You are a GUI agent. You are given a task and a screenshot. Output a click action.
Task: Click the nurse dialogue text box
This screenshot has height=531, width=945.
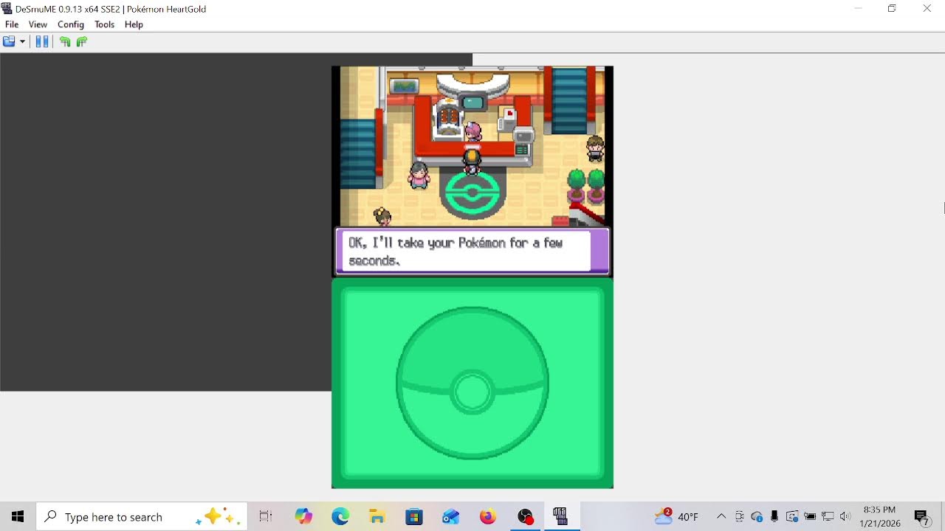click(472, 251)
